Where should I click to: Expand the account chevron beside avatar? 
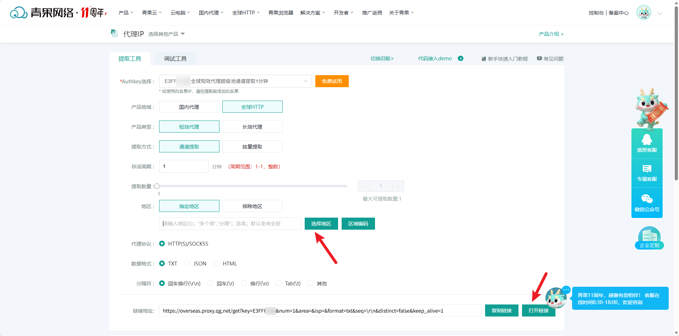click(x=660, y=13)
